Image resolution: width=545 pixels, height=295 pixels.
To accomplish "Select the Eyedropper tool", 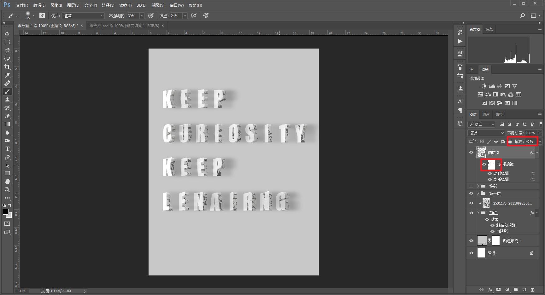I will tap(7, 75).
